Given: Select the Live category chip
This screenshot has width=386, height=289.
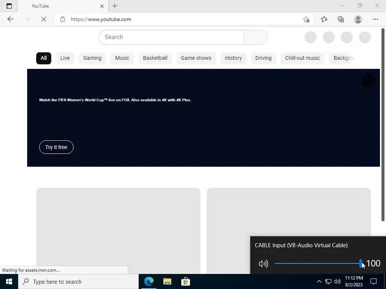Looking at the screenshot, I should 65,58.
